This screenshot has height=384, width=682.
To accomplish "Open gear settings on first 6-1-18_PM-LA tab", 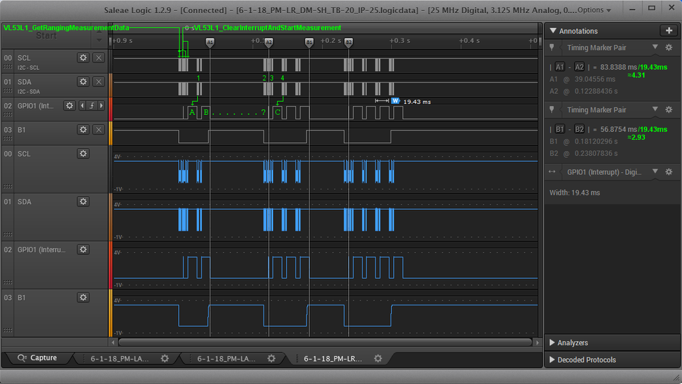I will (x=165, y=358).
